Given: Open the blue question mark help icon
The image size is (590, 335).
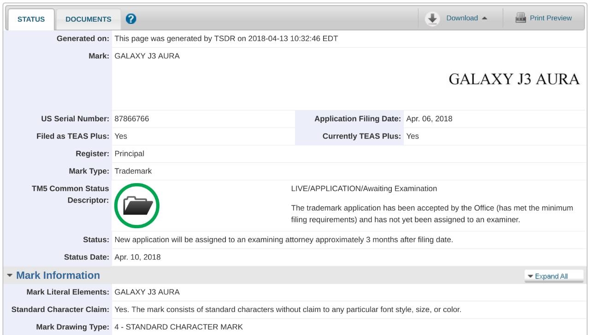Looking at the screenshot, I should point(131,18).
